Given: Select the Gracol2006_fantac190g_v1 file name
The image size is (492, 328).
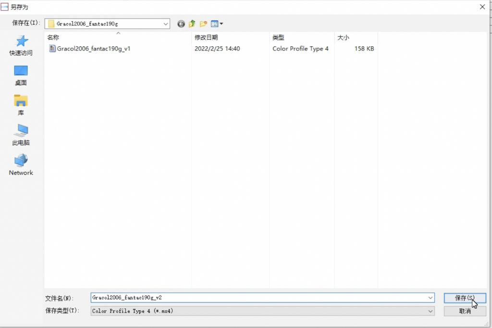Looking at the screenshot, I should point(94,49).
